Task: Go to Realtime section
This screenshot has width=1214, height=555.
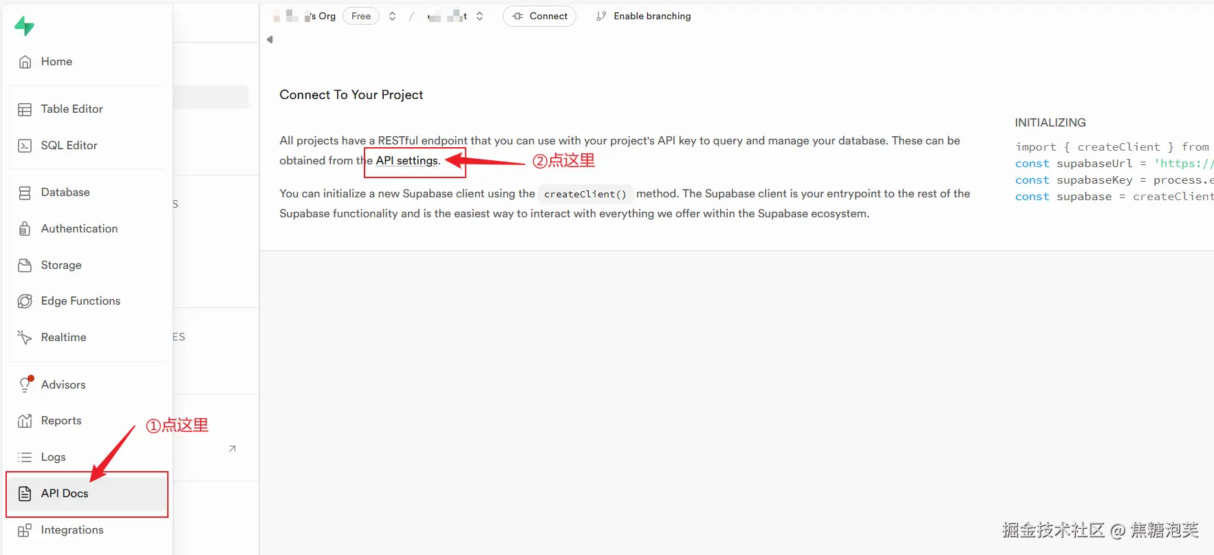Action: tap(87, 338)
